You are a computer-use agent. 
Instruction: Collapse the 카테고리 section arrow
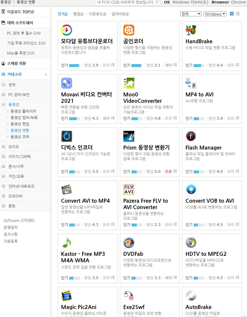click(x=46, y=75)
